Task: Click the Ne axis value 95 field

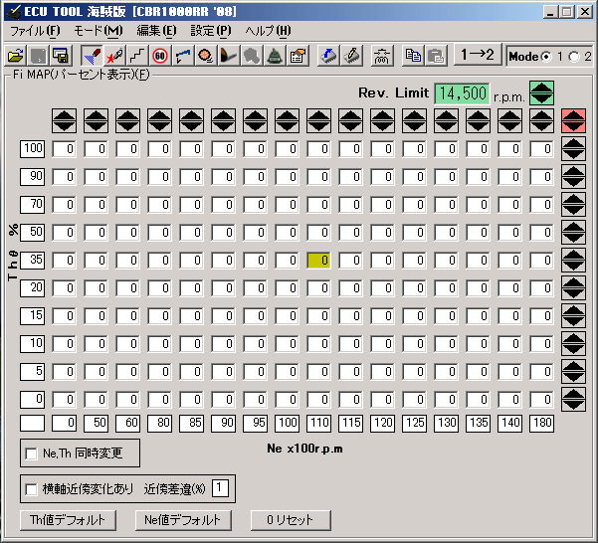Action: coord(255,423)
